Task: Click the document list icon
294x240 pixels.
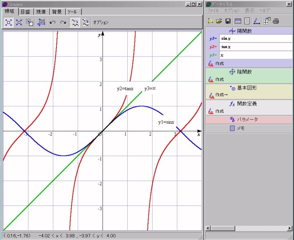Action: tap(247, 21)
